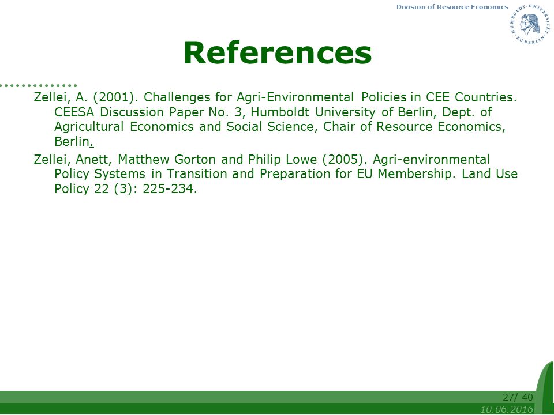Click the slide number '27/ 40'
This screenshot has width=554, height=415.
(x=518, y=397)
